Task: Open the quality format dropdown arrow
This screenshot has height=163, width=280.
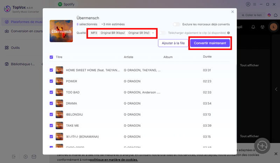Action: click(x=153, y=33)
